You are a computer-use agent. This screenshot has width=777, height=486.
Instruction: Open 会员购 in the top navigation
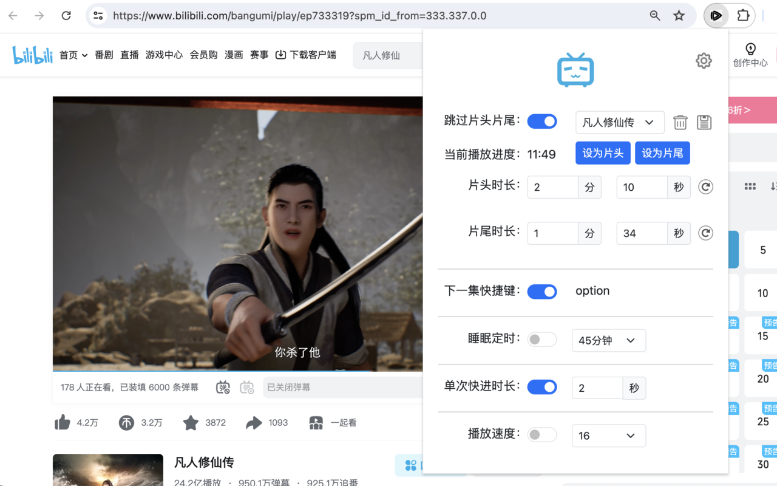click(x=203, y=55)
